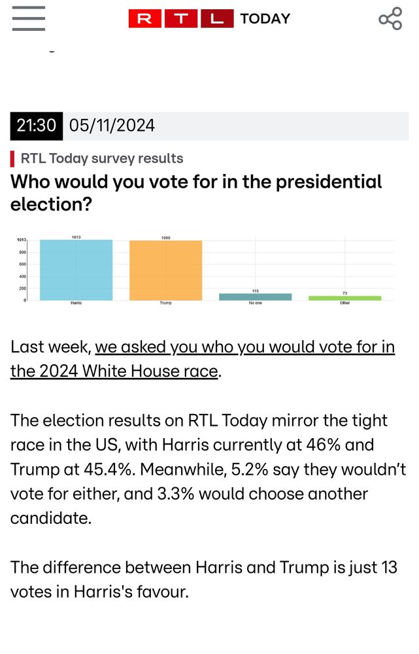Select the 05/11/2024 date text
This screenshot has width=419, height=654.
(111, 126)
